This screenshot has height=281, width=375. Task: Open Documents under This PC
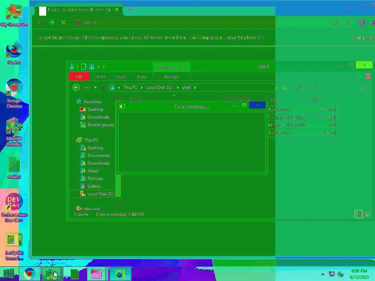point(99,155)
